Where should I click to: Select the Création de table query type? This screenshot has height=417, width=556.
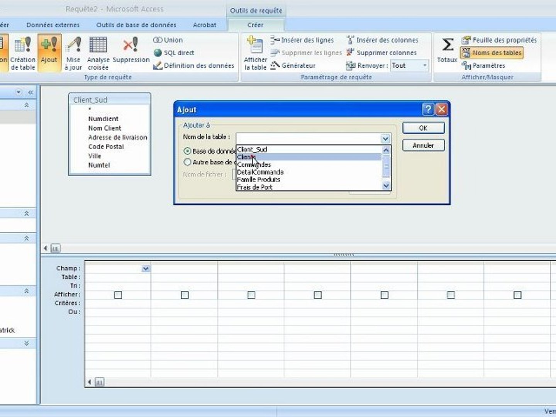23,53
